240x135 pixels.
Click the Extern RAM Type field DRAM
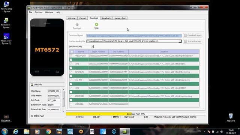54,105
